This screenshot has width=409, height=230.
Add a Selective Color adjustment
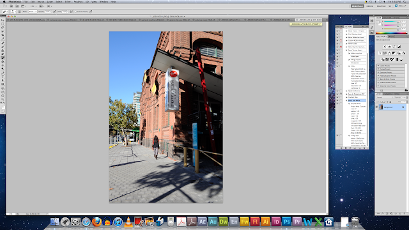(401, 59)
